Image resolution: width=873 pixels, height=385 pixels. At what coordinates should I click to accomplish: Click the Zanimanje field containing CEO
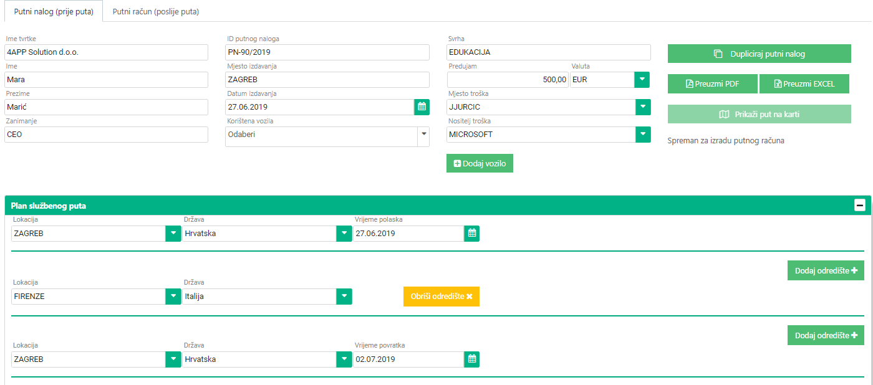click(x=106, y=135)
